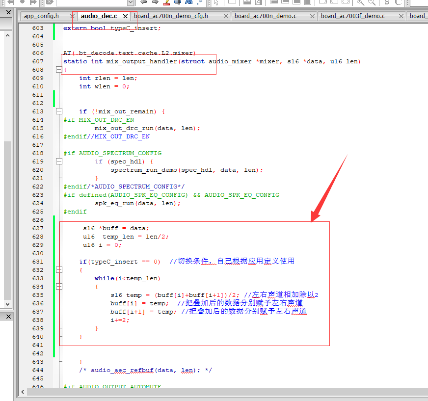Switch to the board_ac700n_demo_cfg.h tab
Screen dimensions: 428x401
pos(171,16)
